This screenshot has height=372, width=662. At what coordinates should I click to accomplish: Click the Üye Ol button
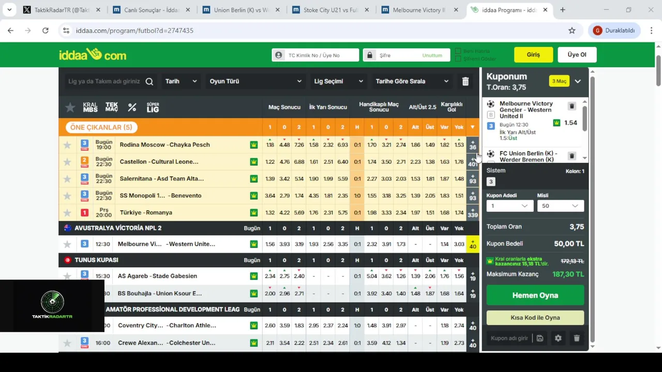coord(577,55)
